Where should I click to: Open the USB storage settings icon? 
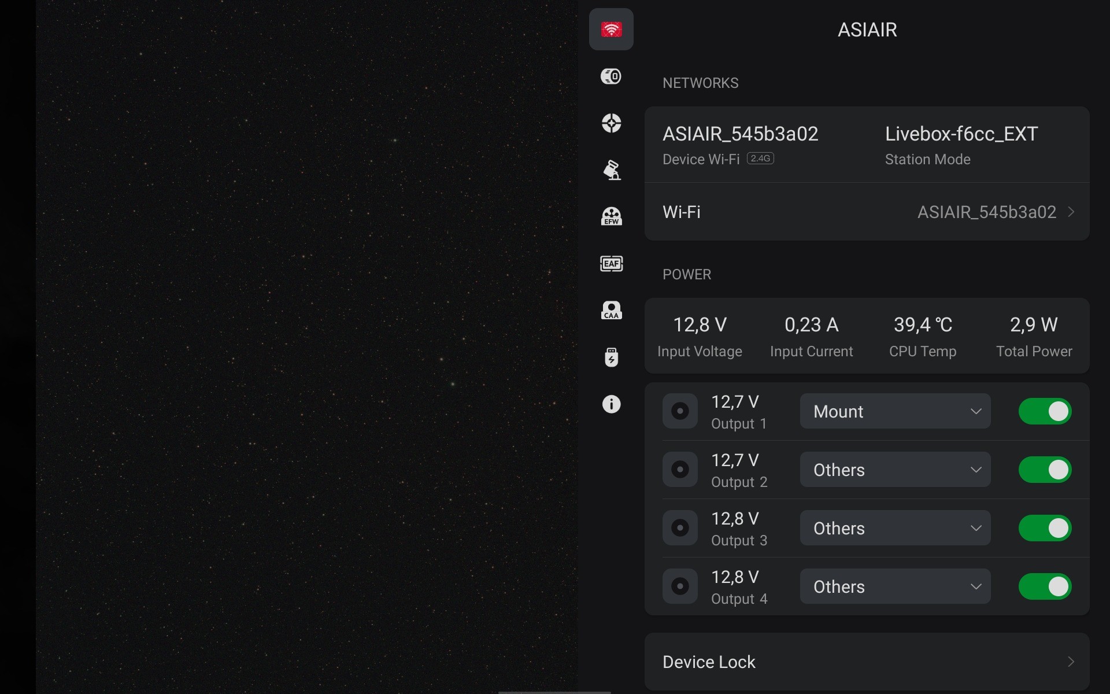pyautogui.click(x=611, y=357)
